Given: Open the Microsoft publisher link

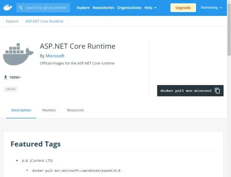Looking at the screenshot, I should point(55,56).
